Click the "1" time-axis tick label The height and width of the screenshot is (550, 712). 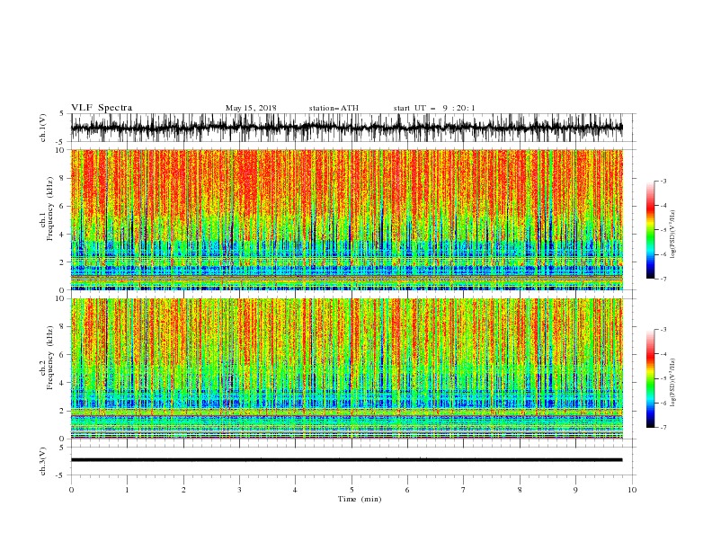click(x=127, y=490)
